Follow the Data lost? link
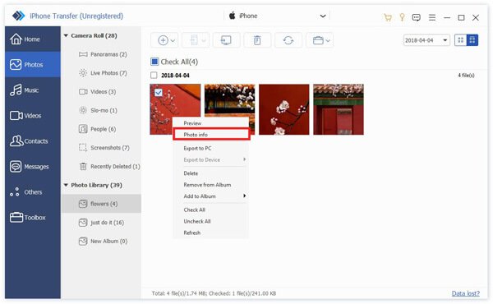This screenshot has height=304, width=493. tap(466, 293)
